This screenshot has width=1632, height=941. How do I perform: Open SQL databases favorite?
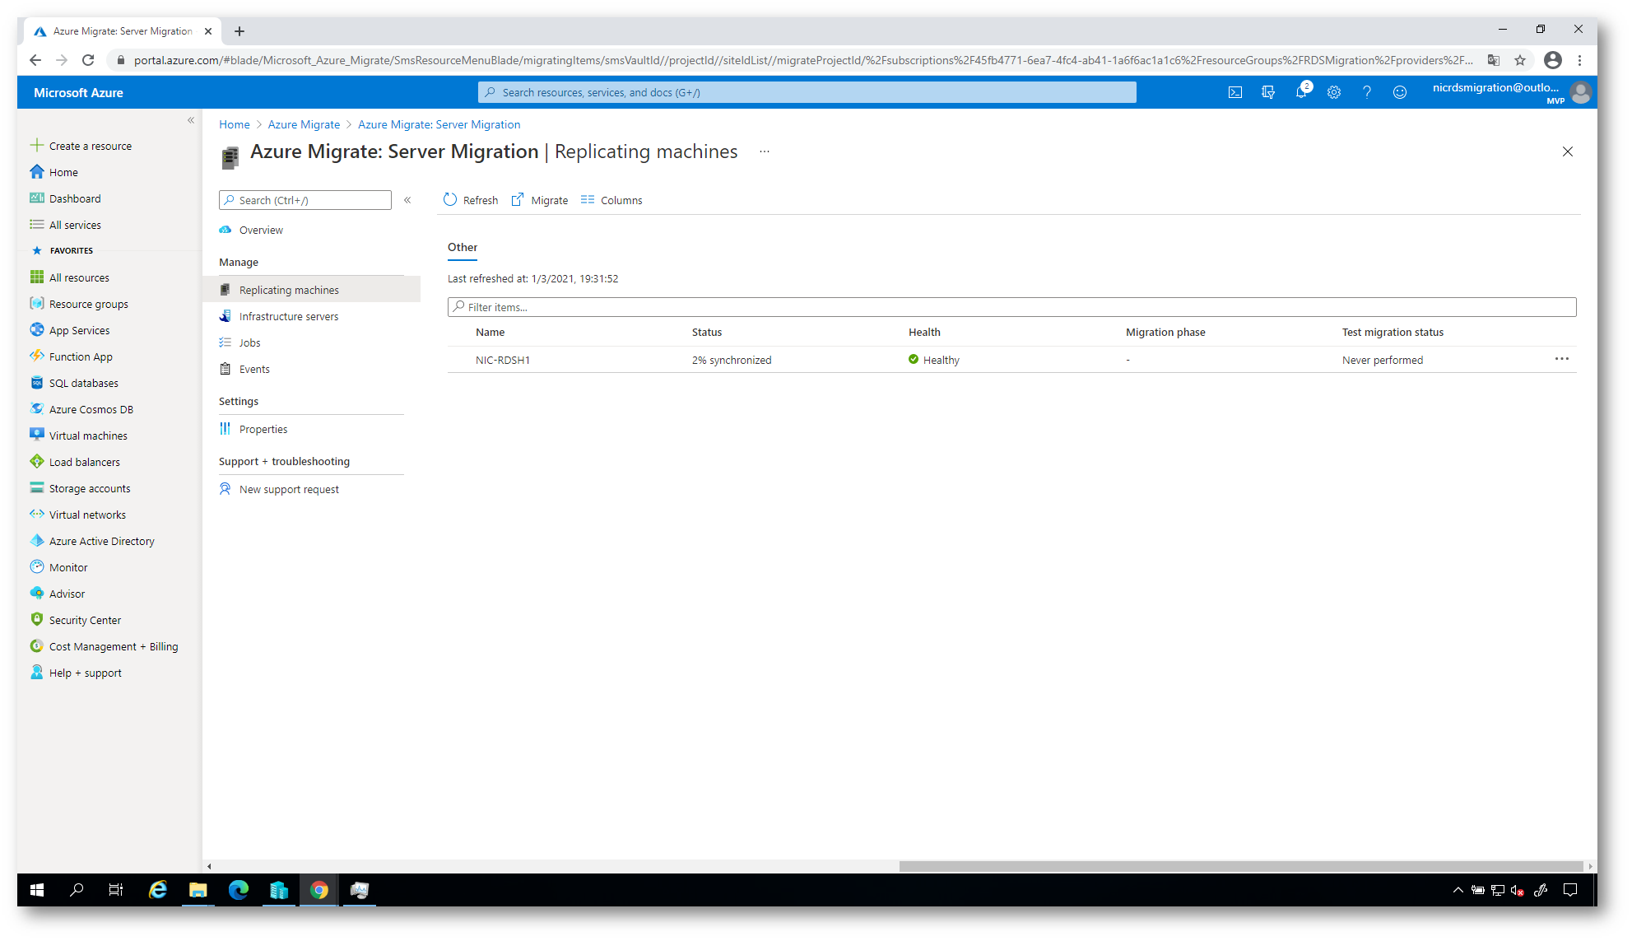[74, 383]
